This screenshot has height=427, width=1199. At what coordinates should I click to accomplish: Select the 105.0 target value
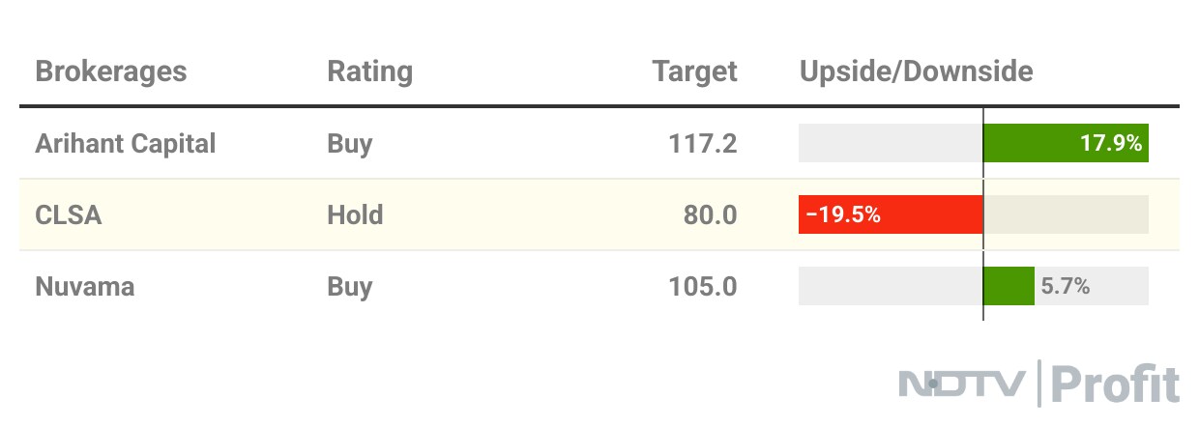(x=702, y=286)
